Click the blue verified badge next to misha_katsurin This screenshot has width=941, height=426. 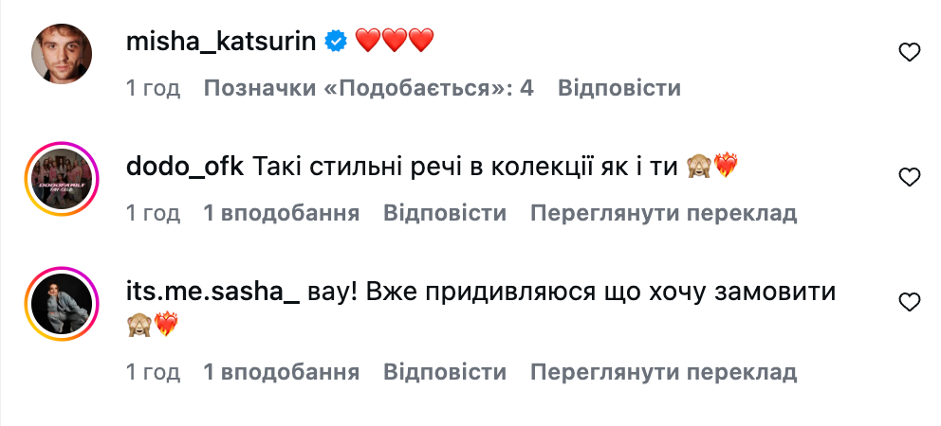point(335,41)
